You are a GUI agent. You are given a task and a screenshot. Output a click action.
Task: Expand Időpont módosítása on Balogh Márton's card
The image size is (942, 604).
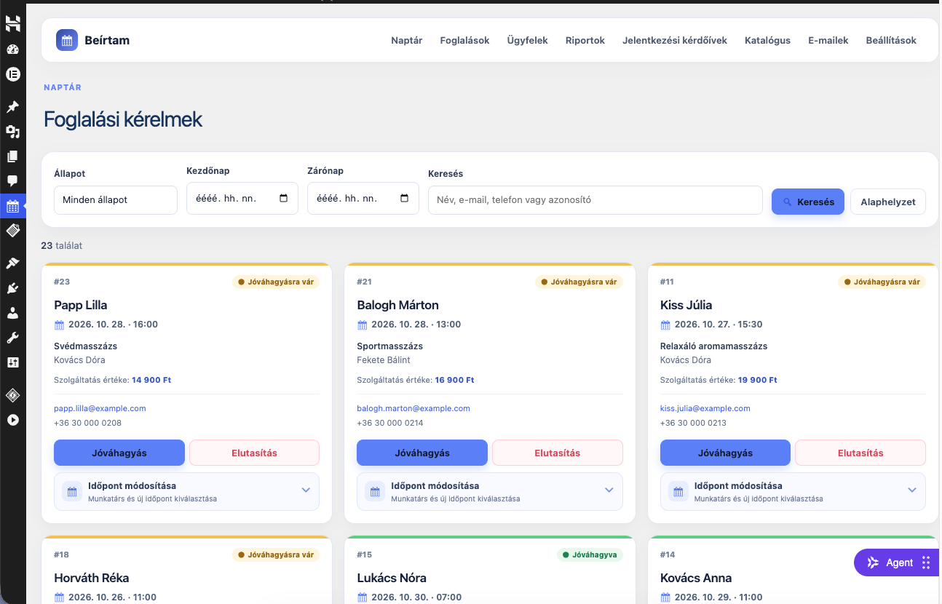pos(489,491)
